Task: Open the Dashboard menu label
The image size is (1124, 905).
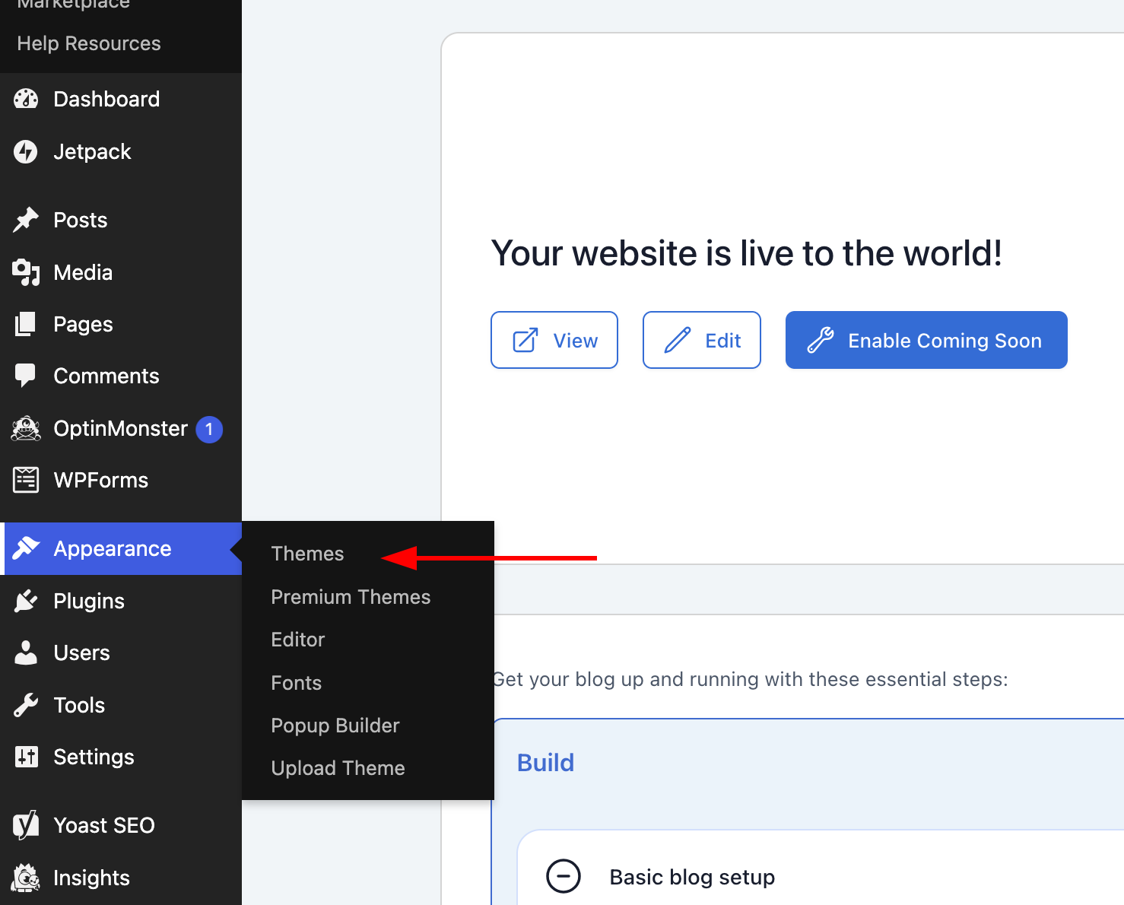Action: (106, 99)
